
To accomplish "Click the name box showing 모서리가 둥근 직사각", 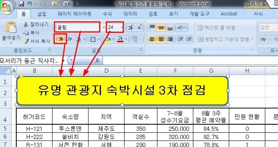I will [x=31, y=61].
